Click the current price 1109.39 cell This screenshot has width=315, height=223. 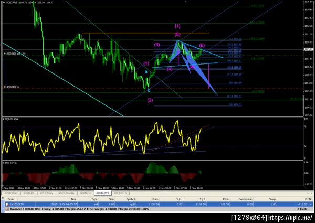tap(224, 204)
